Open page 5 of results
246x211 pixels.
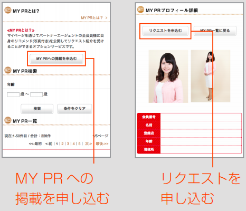pos(79,144)
